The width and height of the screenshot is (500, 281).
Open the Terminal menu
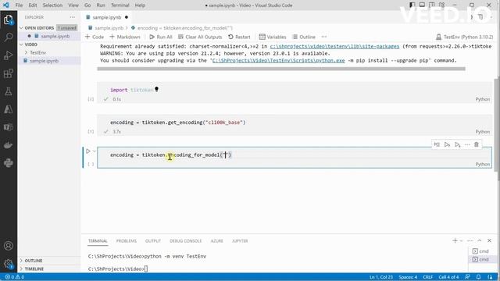click(x=120, y=5)
